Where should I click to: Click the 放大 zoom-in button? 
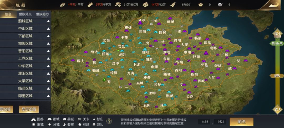pos(278,109)
